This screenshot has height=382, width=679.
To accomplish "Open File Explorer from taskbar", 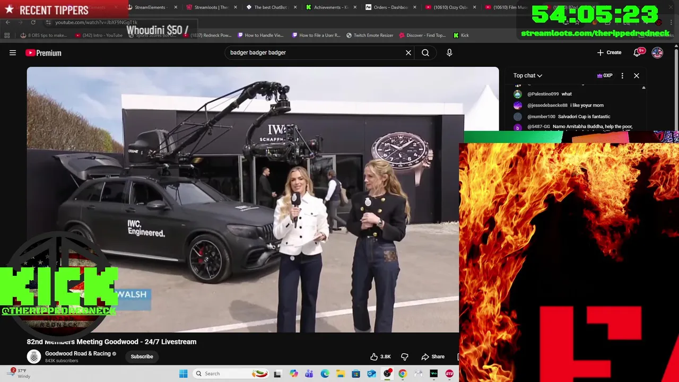I will tap(341, 374).
